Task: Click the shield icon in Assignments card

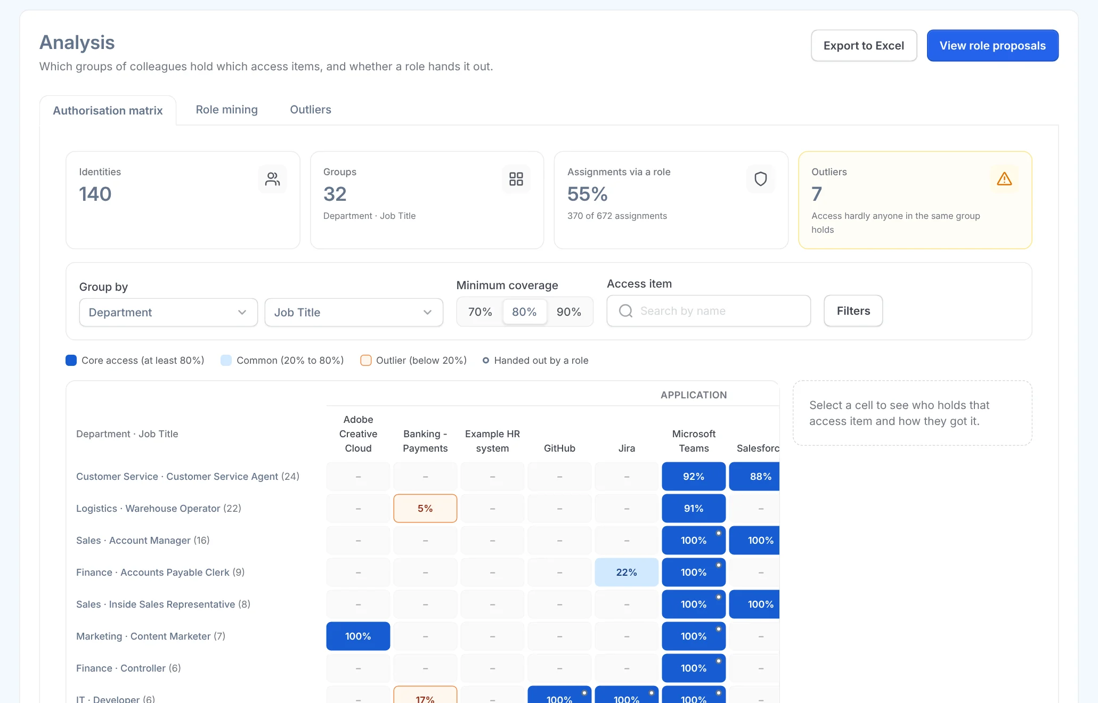Action: [760, 179]
